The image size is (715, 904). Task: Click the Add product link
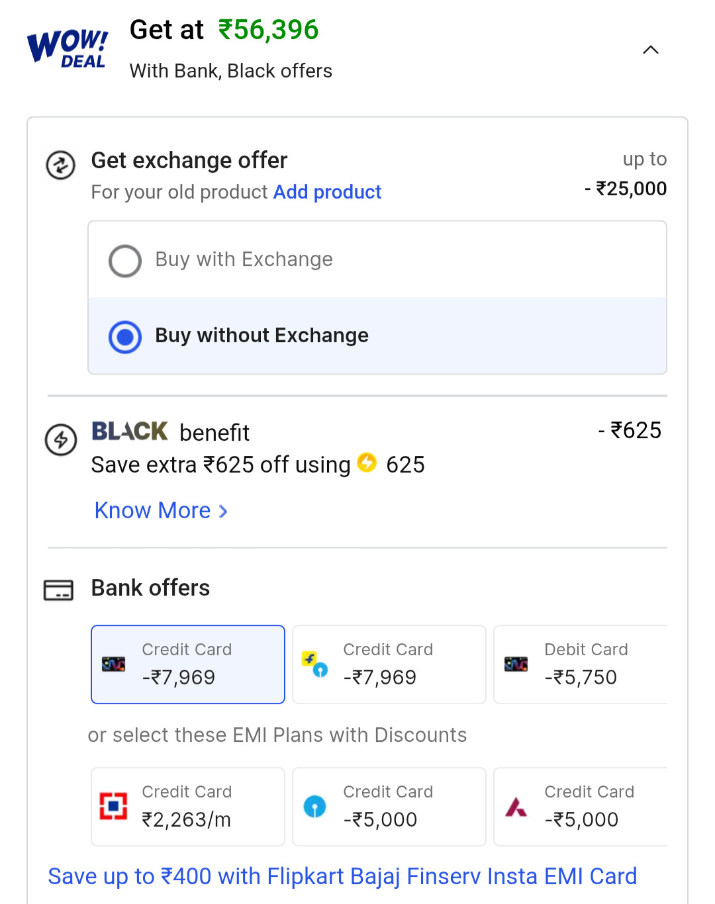328,192
